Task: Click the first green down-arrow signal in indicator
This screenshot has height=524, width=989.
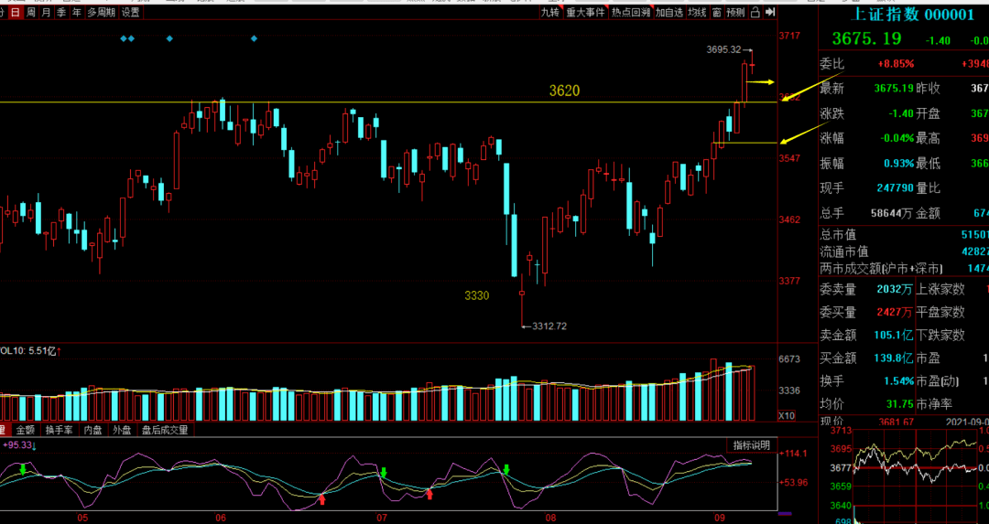Action: pyautogui.click(x=23, y=469)
